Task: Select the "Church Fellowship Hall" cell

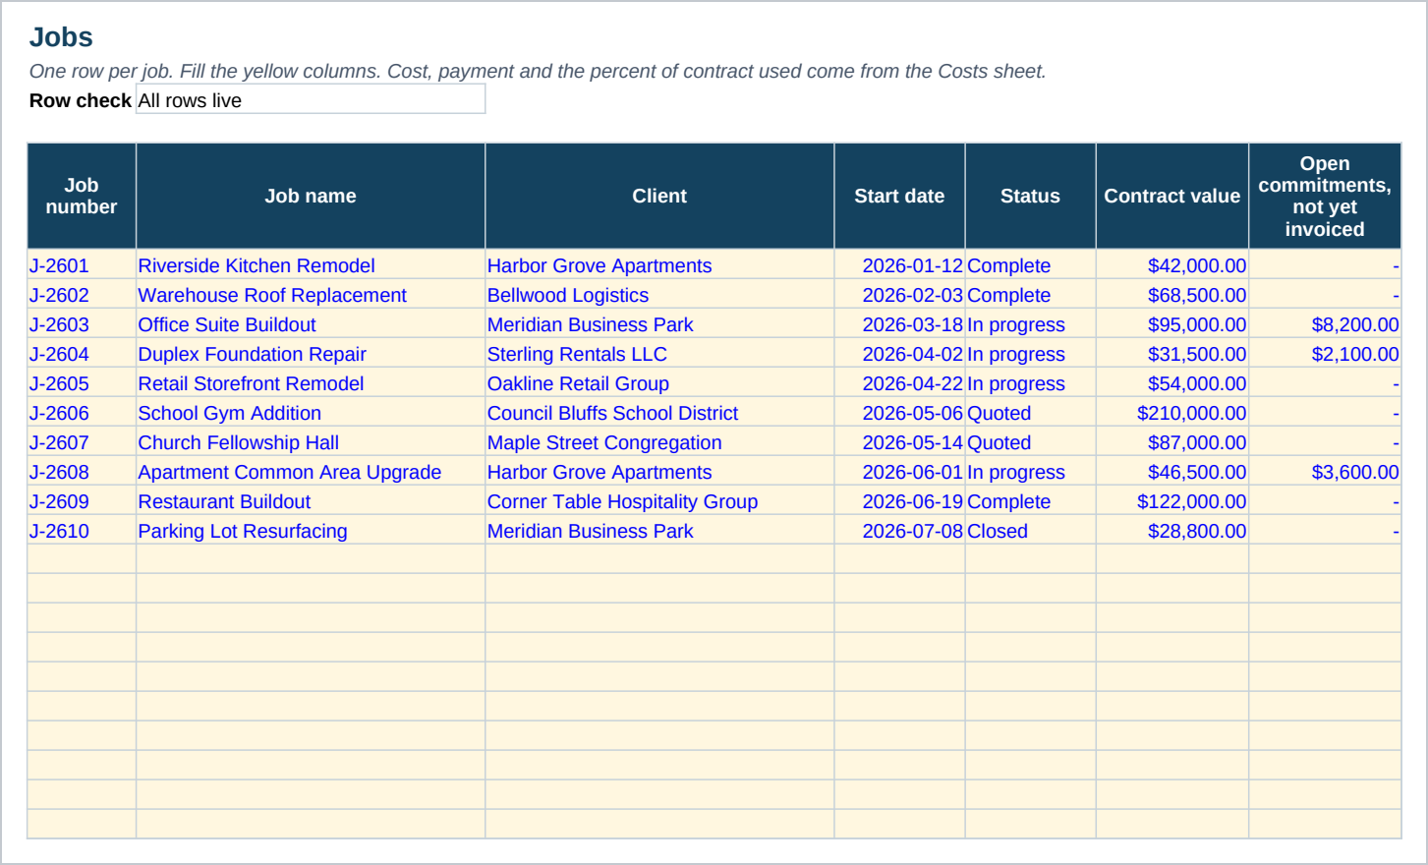Action: click(x=311, y=442)
